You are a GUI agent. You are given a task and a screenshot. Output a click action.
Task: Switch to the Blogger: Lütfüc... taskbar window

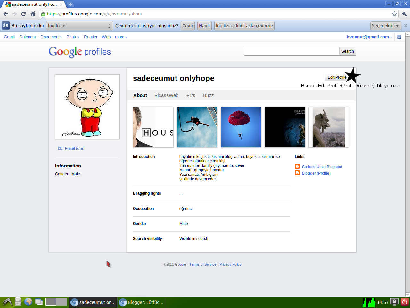coord(141,302)
